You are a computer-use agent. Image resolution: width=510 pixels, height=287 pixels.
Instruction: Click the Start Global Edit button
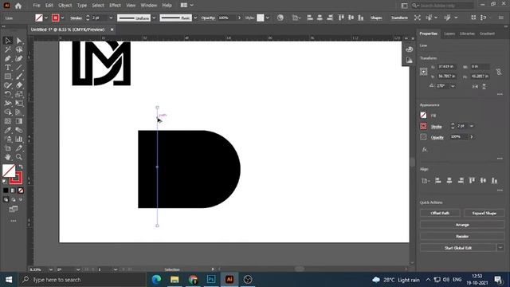[458, 248]
